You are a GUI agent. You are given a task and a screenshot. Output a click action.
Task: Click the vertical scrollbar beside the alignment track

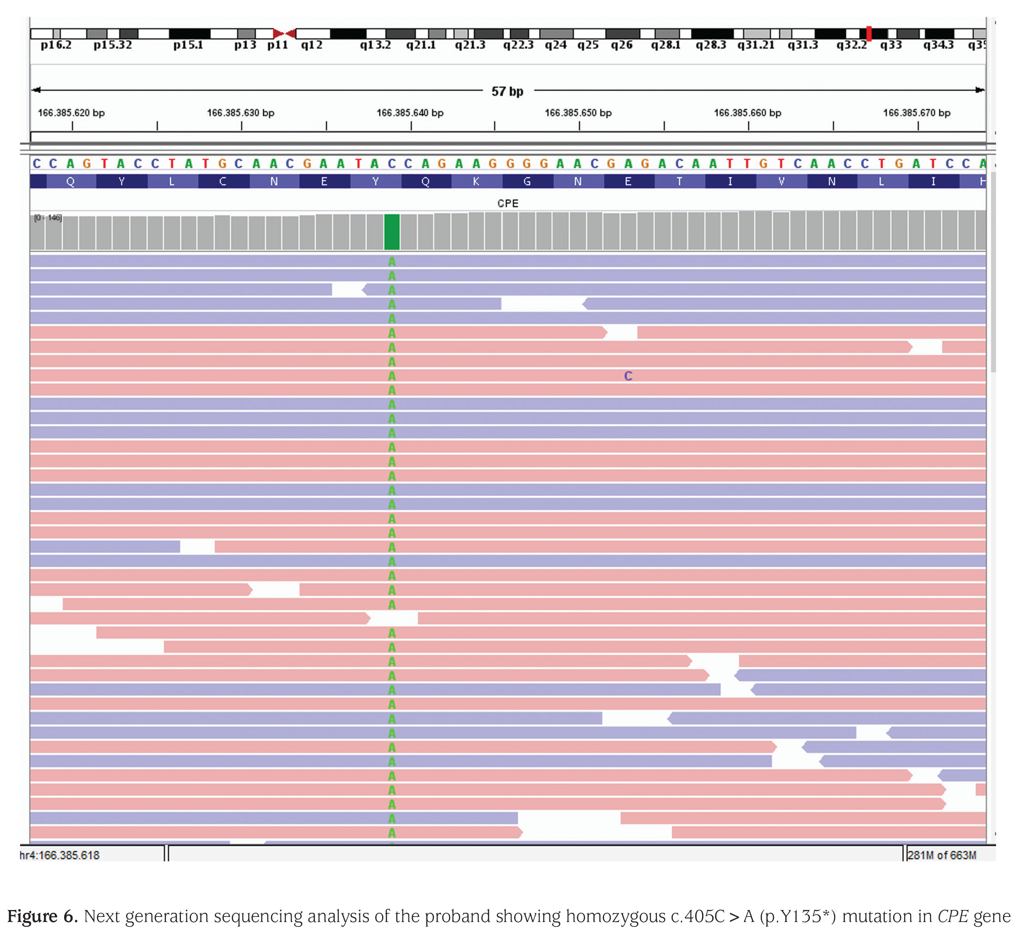pos(993,272)
